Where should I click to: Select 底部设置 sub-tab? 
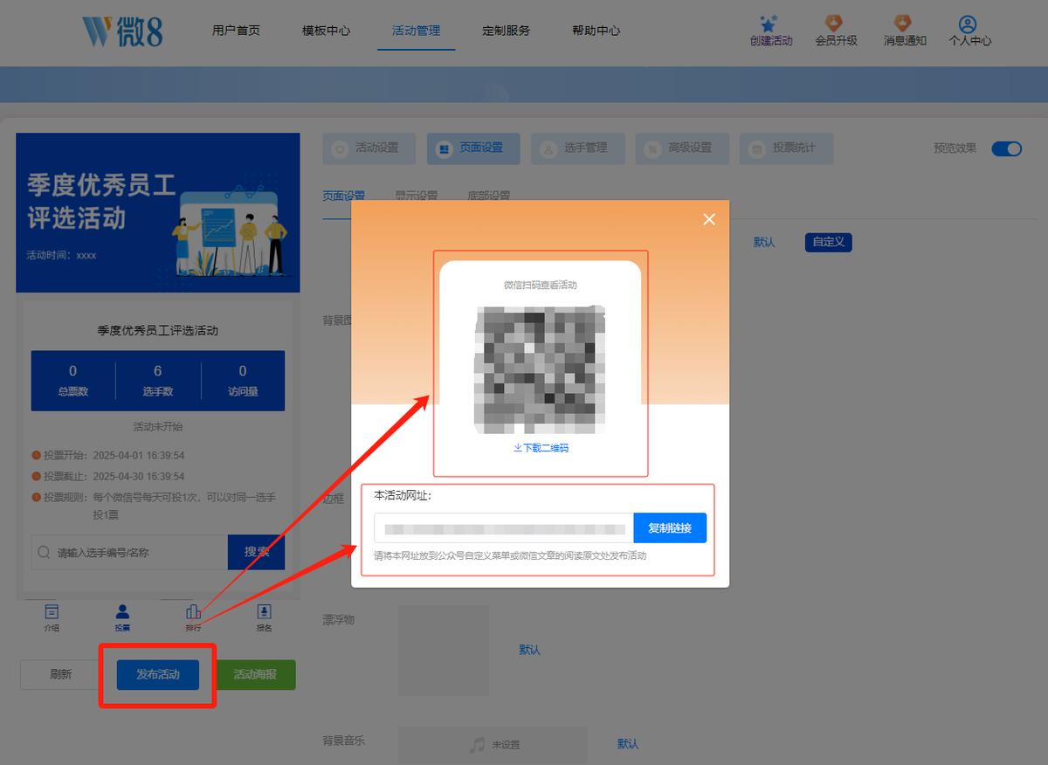coord(489,196)
